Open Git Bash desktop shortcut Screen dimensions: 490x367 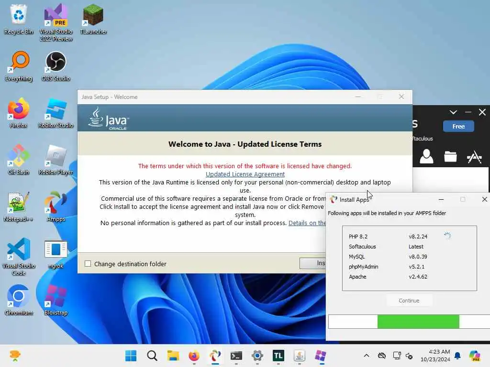19,160
